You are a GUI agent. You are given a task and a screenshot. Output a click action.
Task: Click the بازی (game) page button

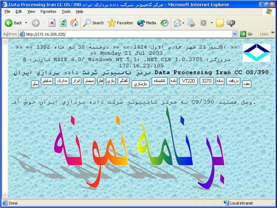pos(111,81)
